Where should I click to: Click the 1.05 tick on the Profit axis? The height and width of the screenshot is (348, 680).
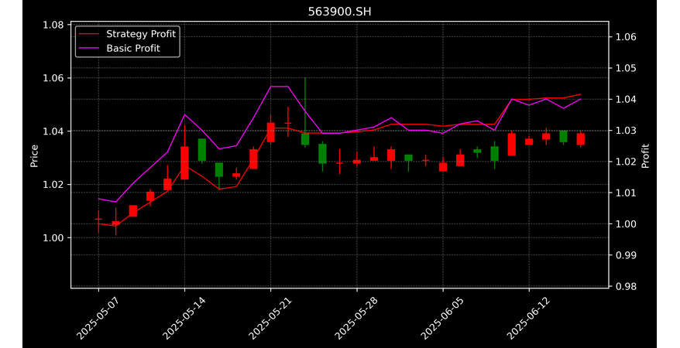(x=626, y=68)
